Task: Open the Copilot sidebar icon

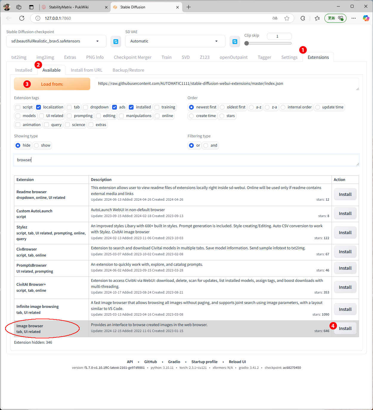Action: click(366, 18)
